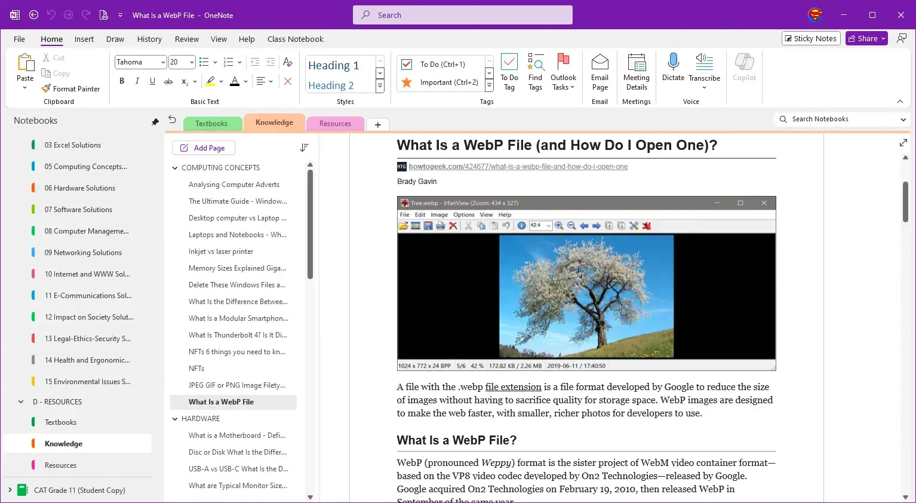Click the Add Page button
Screen dimensions: 916x503
pyautogui.click(x=203, y=148)
